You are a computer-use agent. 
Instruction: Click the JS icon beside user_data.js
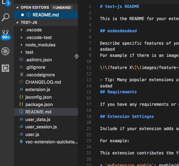21,119
